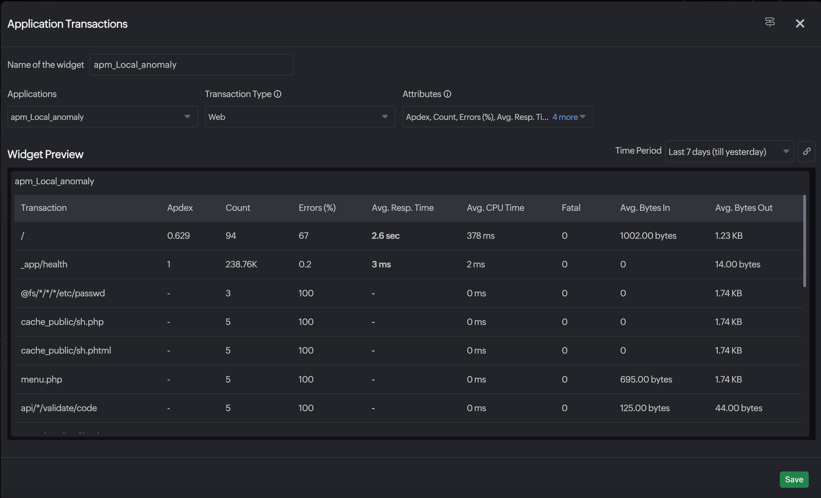Click the Count column header

click(x=238, y=208)
